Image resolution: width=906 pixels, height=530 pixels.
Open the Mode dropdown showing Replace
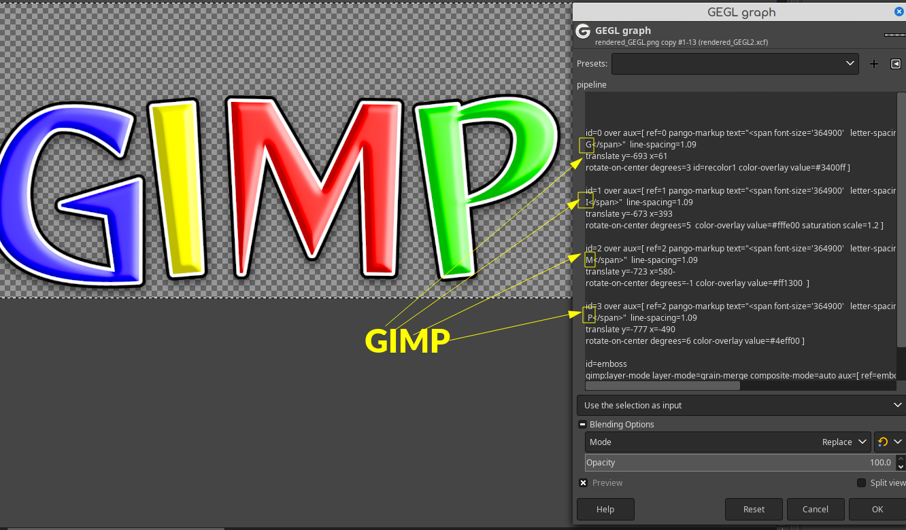coord(727,442)
